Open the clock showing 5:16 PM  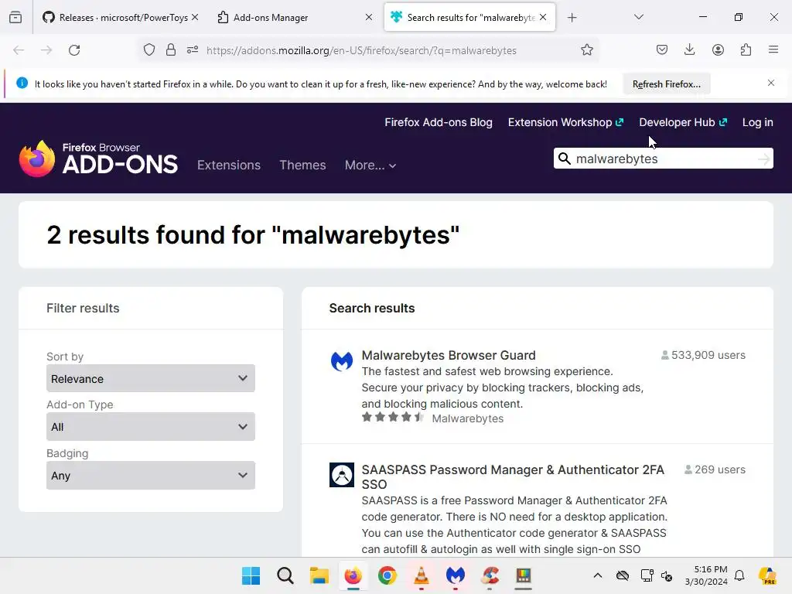point(707,575)
